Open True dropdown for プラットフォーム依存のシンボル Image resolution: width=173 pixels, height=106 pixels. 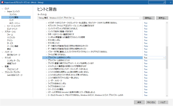tap(164, 57)
